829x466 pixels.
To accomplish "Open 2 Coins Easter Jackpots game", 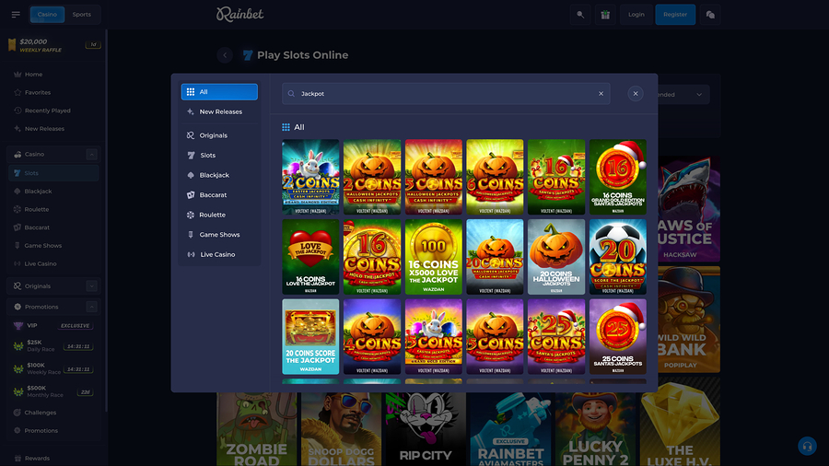I will 310,177.
